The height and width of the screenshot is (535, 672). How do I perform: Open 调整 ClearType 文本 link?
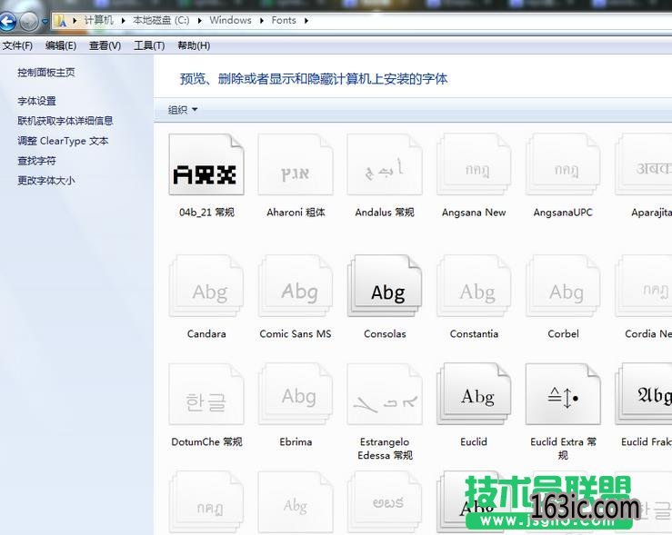[x=63, y=141]
